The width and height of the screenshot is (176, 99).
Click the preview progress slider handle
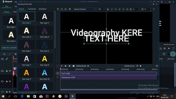(88, 66)
